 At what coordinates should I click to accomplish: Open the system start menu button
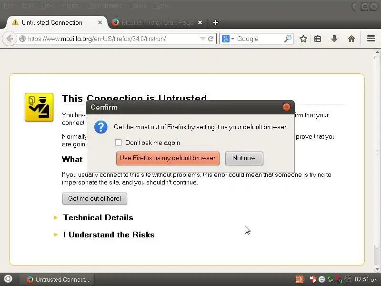[8, 279]
